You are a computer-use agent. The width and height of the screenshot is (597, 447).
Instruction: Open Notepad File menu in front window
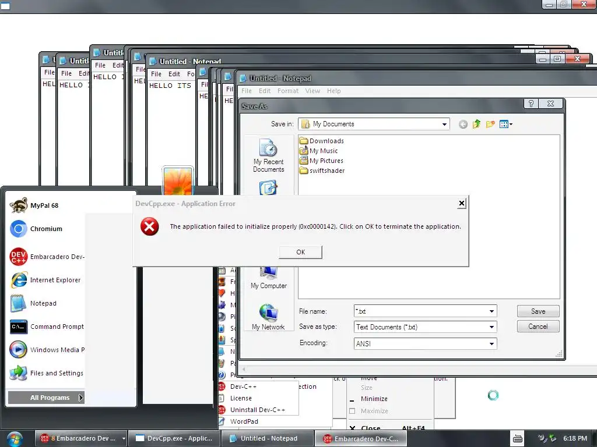[247, 91]
